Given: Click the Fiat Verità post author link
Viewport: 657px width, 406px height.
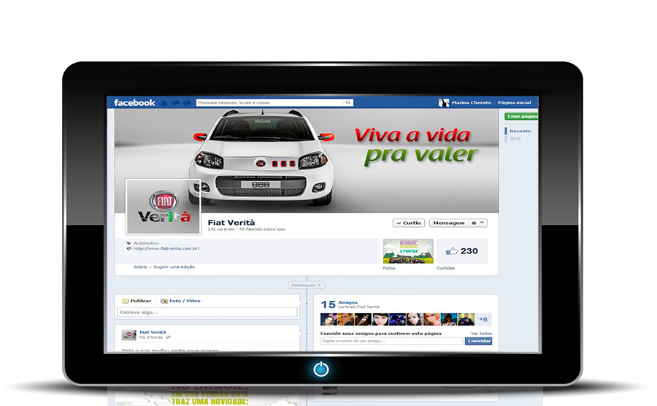Looking at the screenshot, I should (153, 332).
